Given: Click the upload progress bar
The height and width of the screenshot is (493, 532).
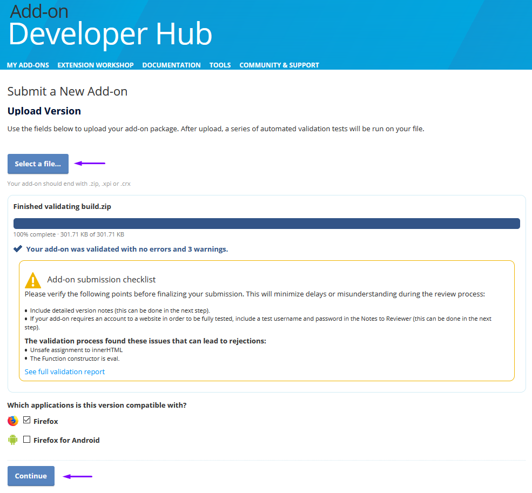Looking at the screenshot, I should (267, 224).
